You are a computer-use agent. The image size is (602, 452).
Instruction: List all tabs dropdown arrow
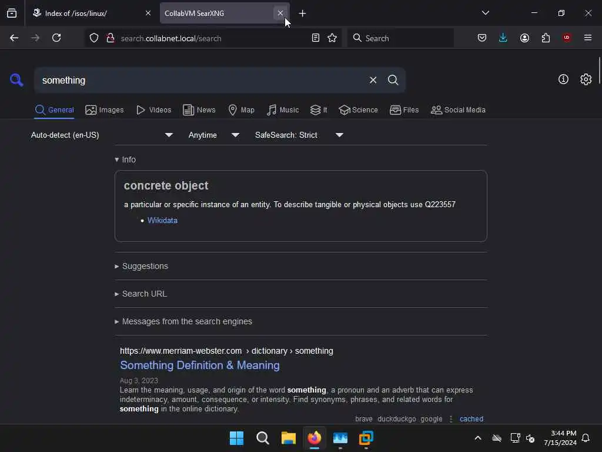[x=485, y=13]
